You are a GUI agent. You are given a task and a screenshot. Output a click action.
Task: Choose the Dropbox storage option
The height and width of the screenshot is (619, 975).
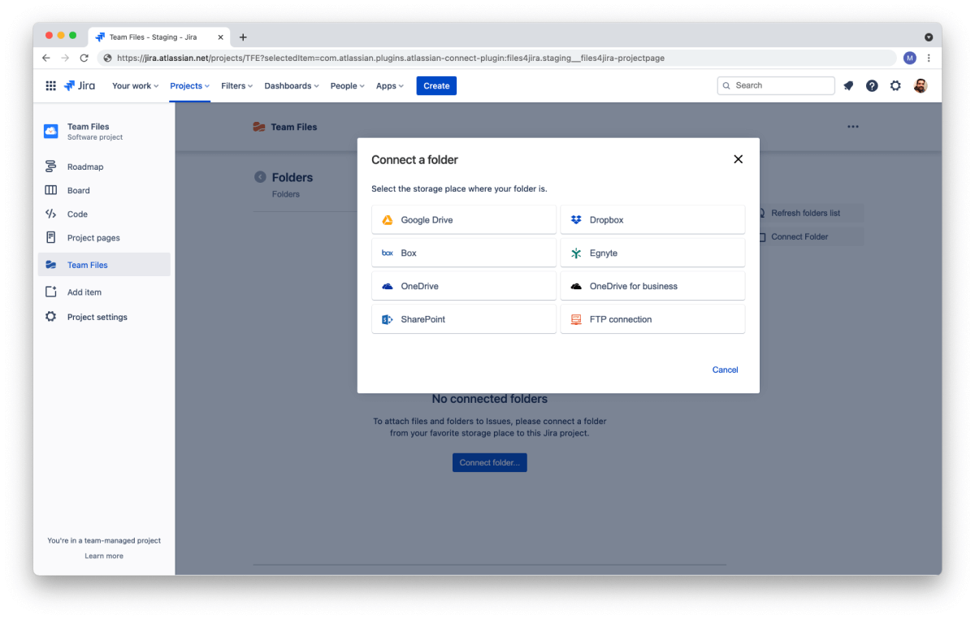[652, 220]
